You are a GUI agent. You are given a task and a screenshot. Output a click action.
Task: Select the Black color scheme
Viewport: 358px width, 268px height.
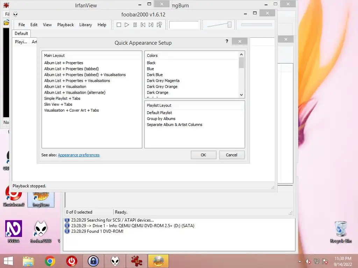click(x=151, y=63)
